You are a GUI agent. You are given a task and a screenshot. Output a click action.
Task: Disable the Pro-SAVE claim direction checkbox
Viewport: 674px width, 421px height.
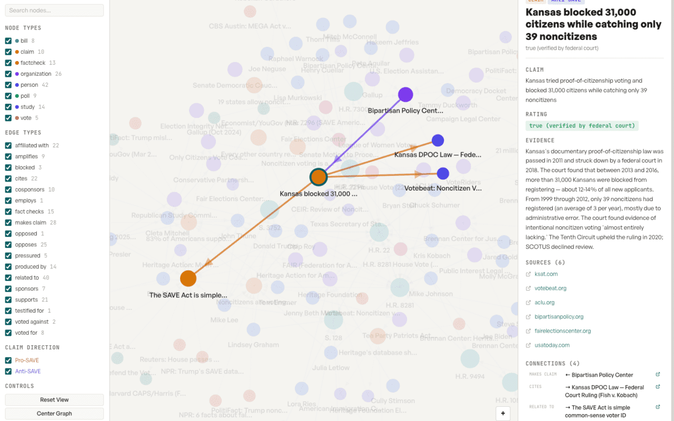8,360
